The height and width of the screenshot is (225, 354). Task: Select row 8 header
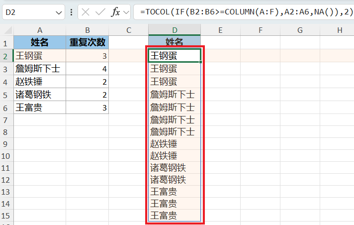(x=6, y=132)
